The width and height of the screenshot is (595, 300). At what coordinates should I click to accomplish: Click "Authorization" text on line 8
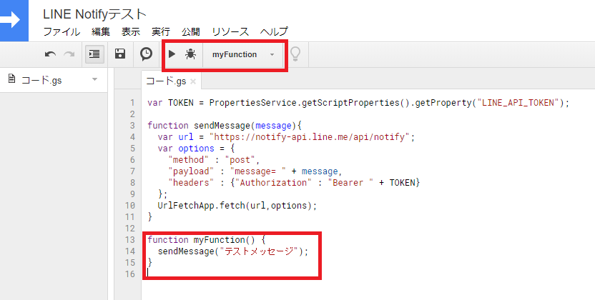[x=273, y=183]
